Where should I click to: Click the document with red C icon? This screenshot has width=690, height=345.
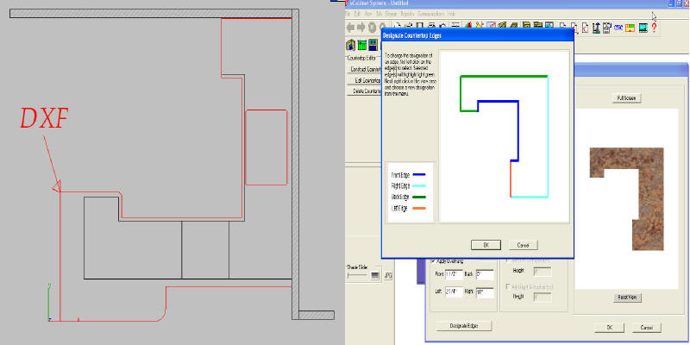click(x=586, y=28)
